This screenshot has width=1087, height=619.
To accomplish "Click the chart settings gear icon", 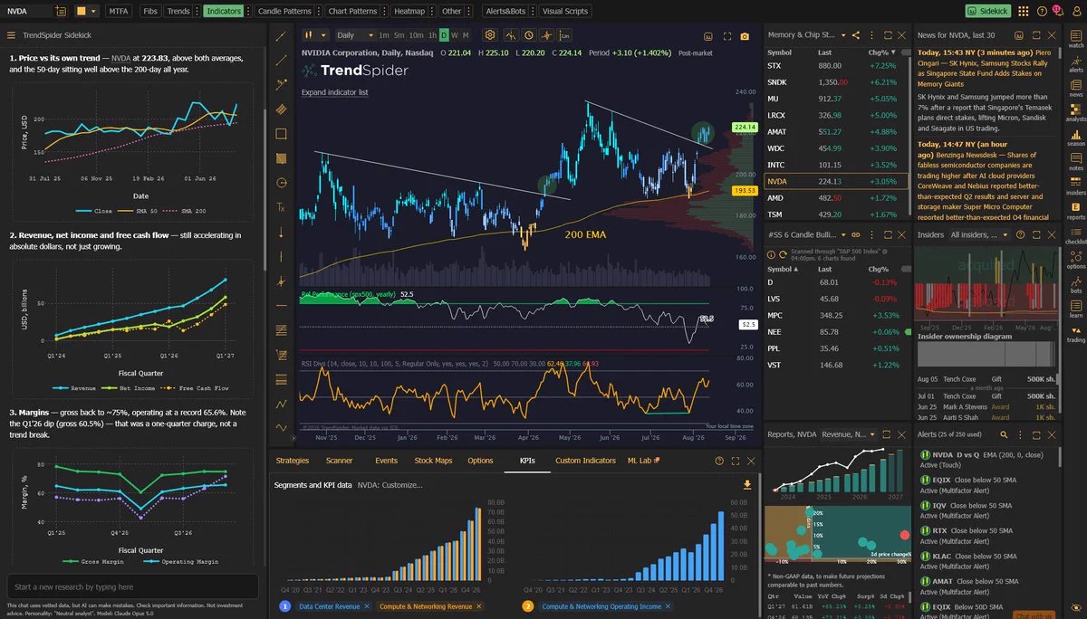I will pyautogui.click(x=490, y=35).
